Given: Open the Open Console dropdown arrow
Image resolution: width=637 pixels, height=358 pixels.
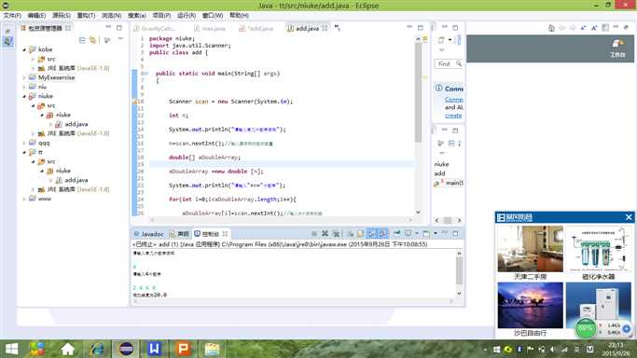Looking at the screenshot, I should (x=436, y=233).
